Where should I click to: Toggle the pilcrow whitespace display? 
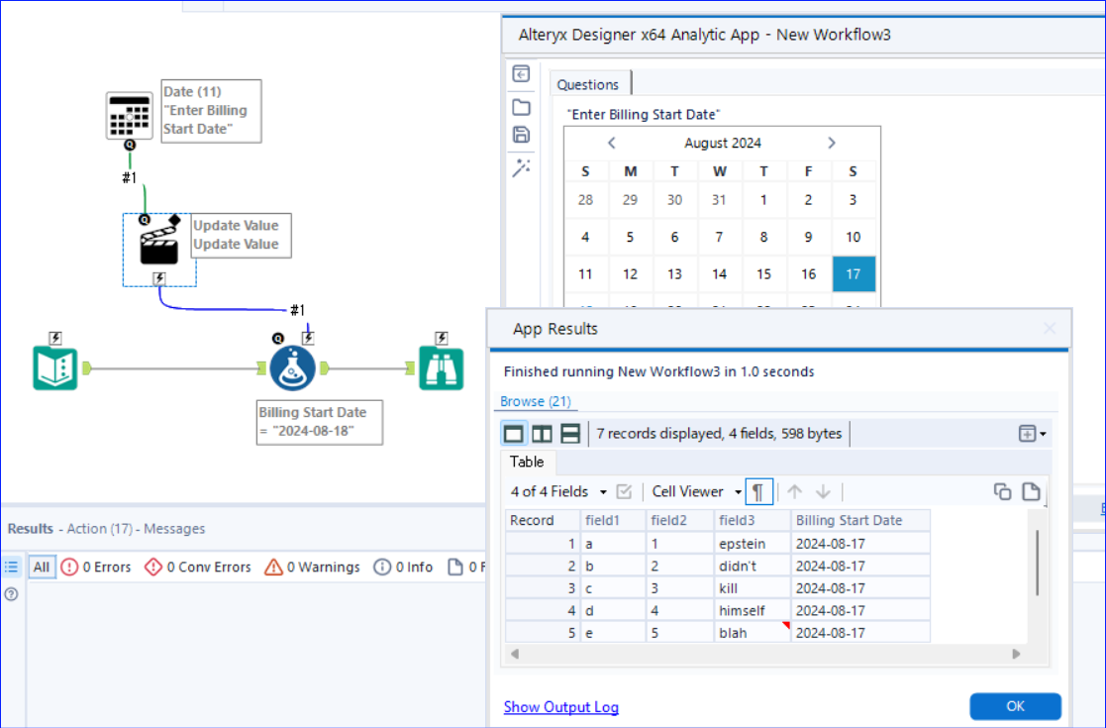[x=758, y=491]
